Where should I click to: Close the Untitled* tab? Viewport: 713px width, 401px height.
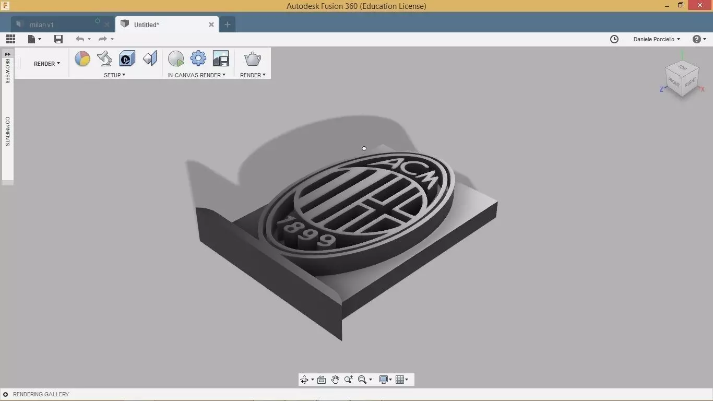(x=211, y=25)
